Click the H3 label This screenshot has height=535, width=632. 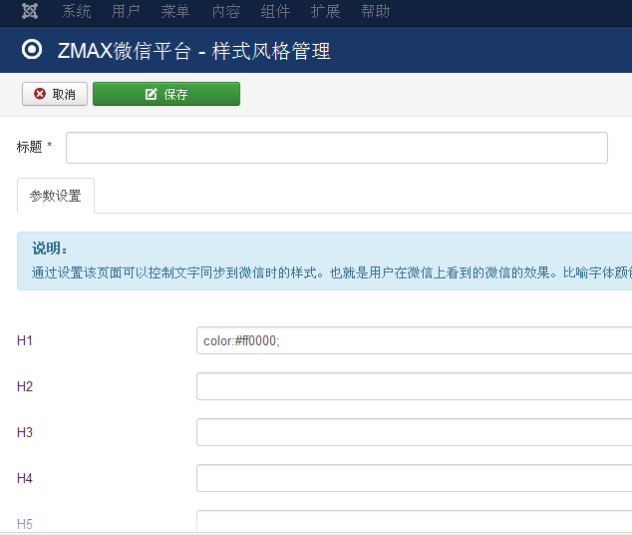[x=25, y=432]
